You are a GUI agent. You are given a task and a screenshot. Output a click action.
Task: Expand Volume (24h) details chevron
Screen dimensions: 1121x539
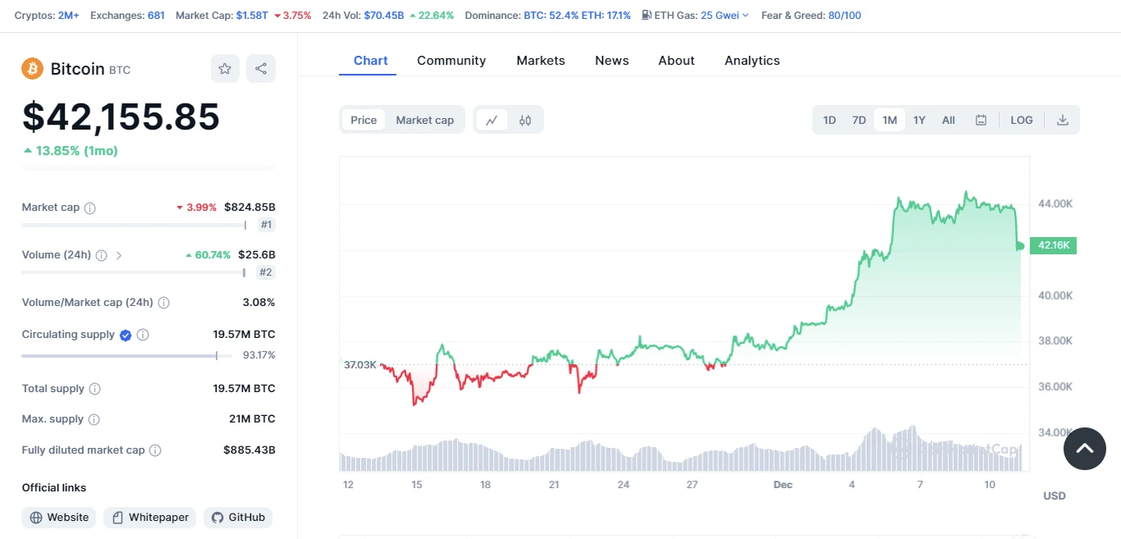click(x=119, y=255)
